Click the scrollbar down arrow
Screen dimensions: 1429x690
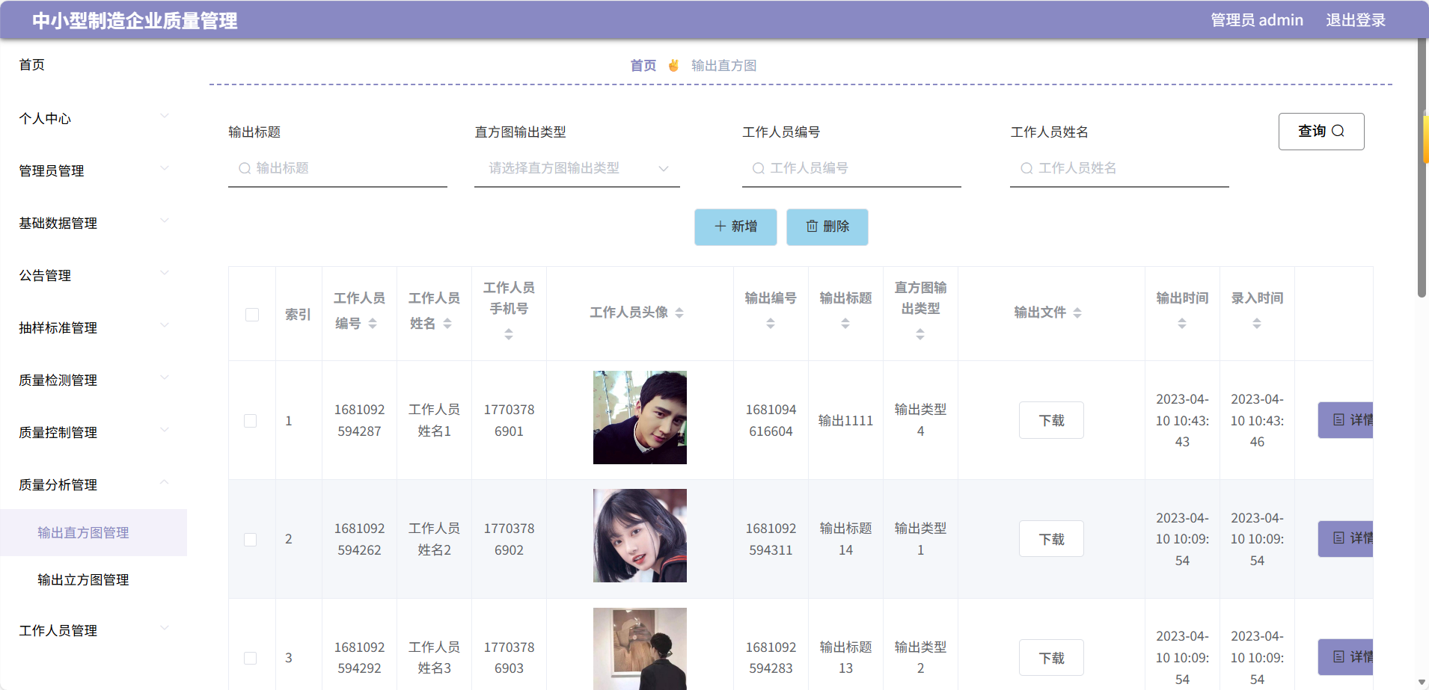click(1422, 683)
